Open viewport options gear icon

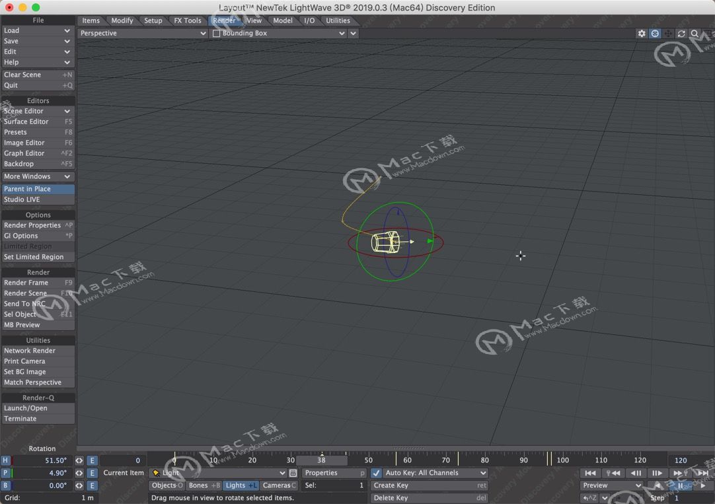point(642,33)
